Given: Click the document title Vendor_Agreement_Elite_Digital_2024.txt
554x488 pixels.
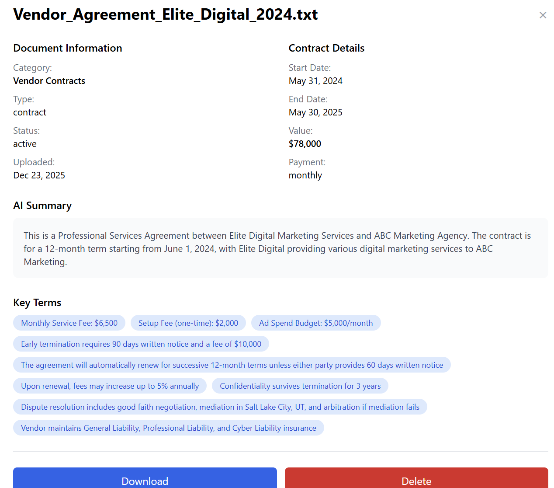Looking at the screenshot, I should pyautogui.click(x=166, y=14).
